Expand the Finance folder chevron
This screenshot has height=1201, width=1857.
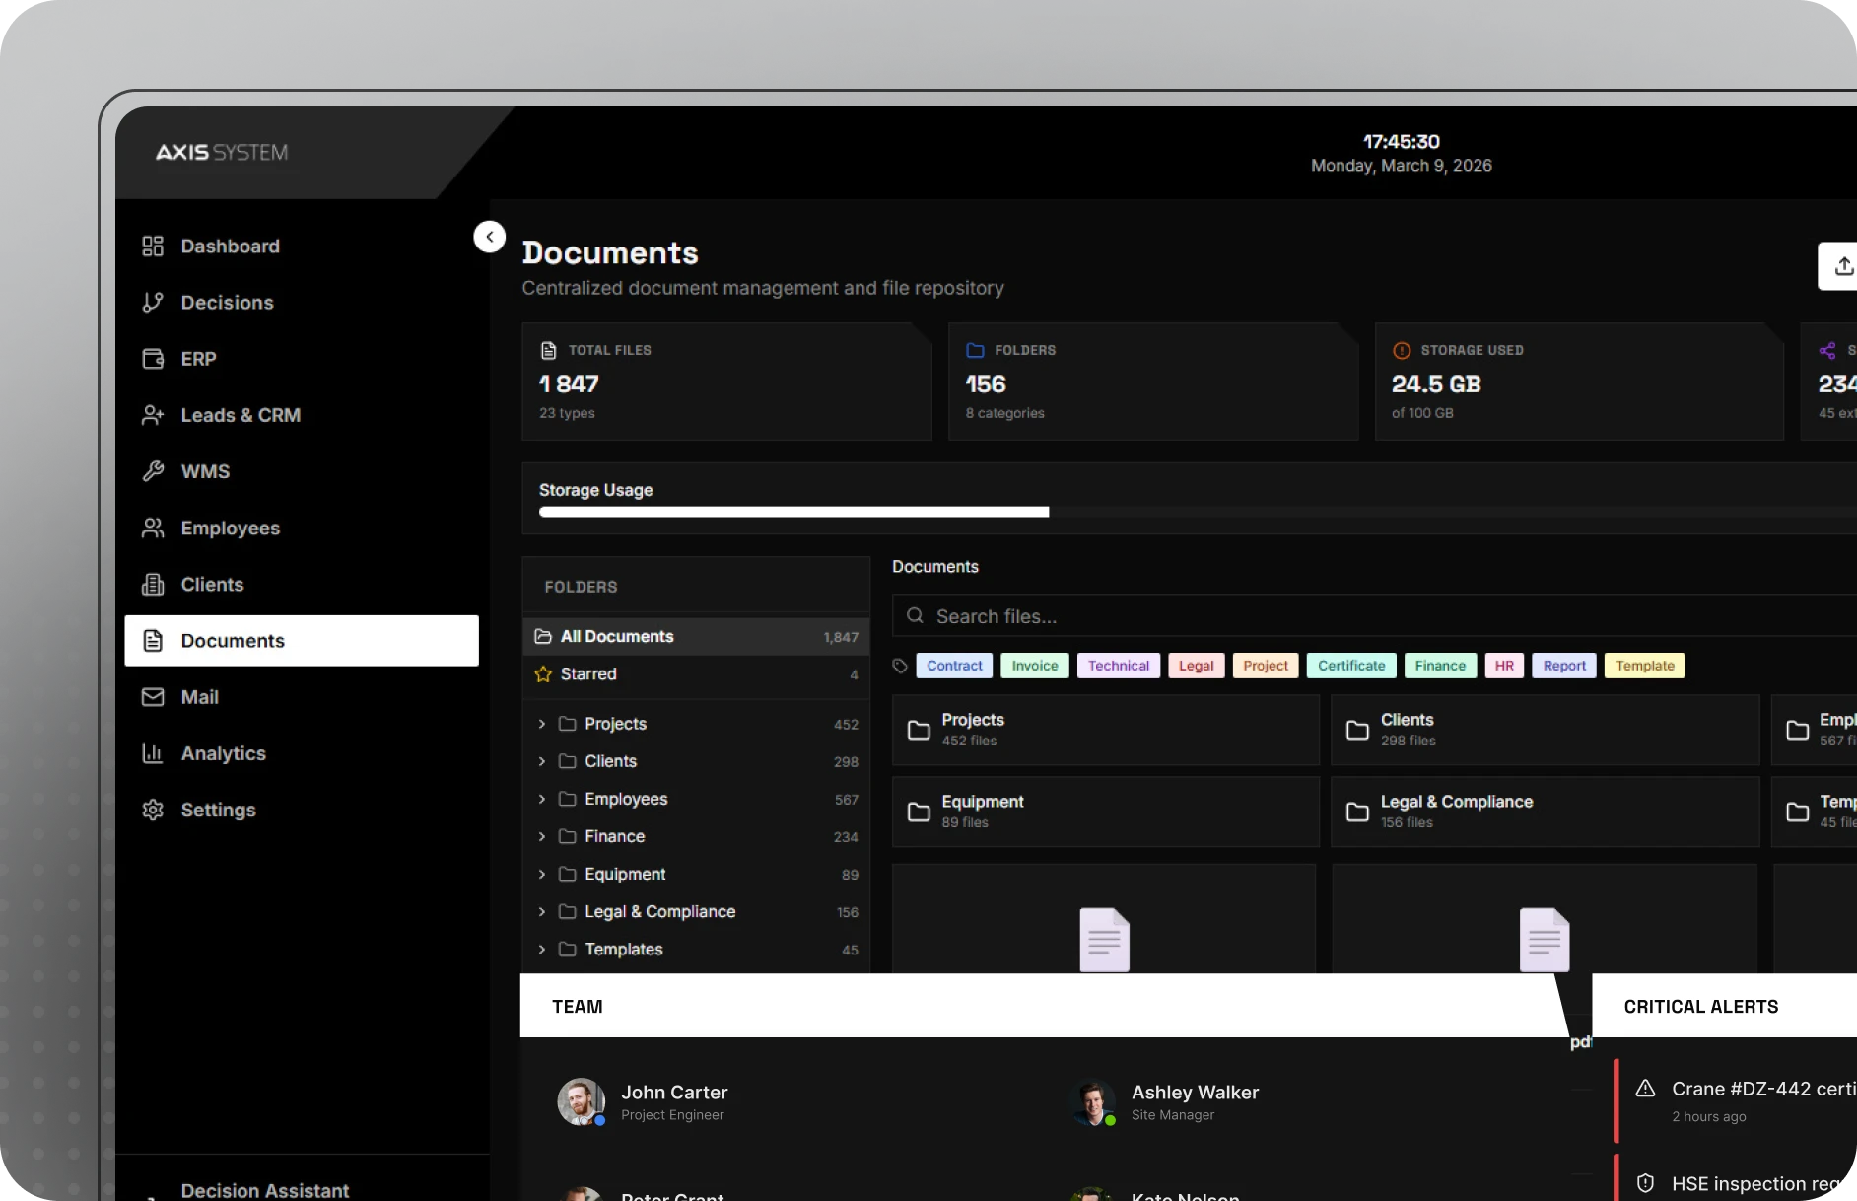(541, 836)
